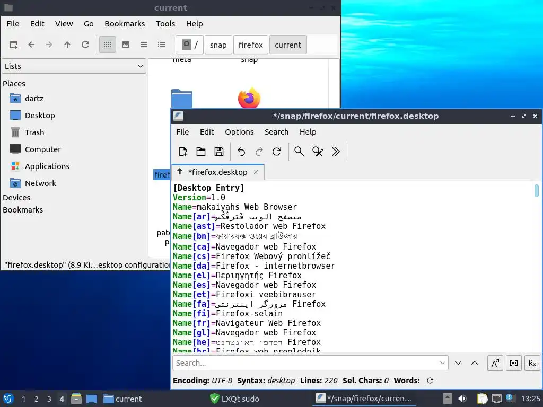This screenshot has width=543, height=407.
Task: Open Replace tool in FeatherPad toolbar
Action: click(x=318, y=152)
